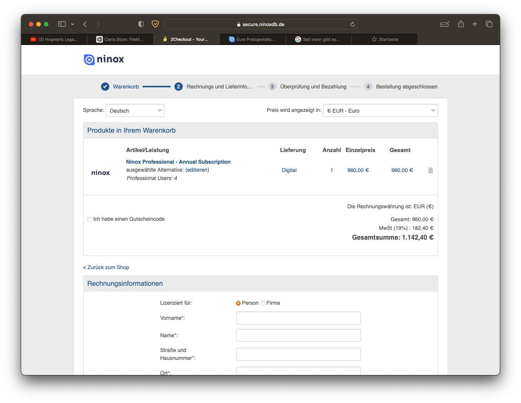Screen dimensions: 521x403
Task: Click the Name input field
Action: pyautogui.click(x=299, y=335)
